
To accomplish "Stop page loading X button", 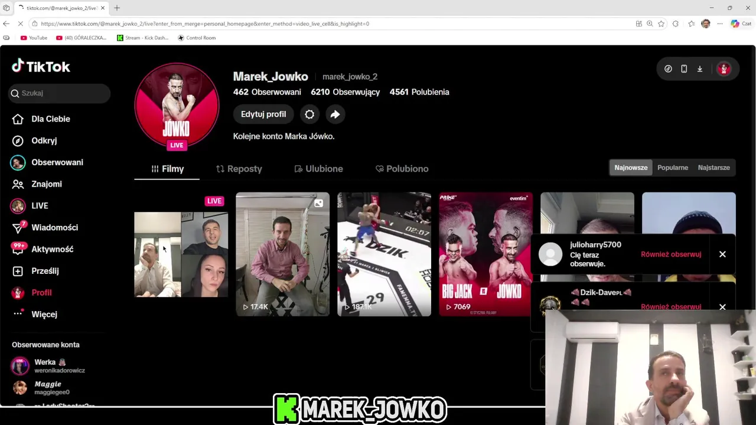I will pyautogui.click(x=20, y=24).
